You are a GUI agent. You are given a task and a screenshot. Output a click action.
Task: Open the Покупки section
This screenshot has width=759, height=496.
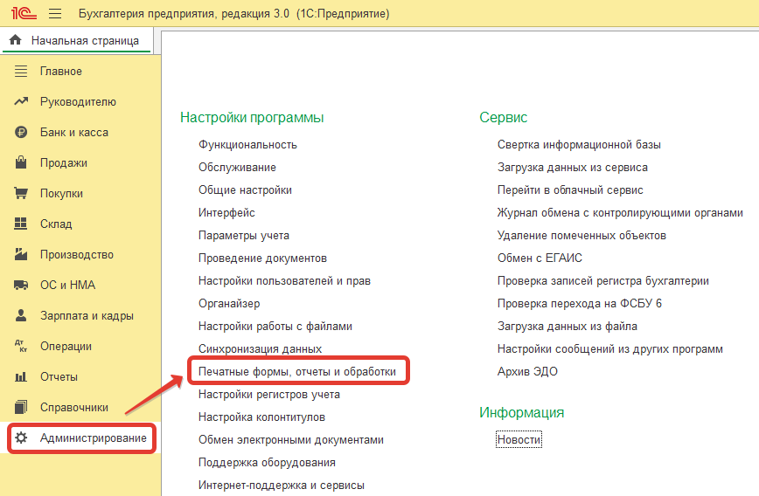61,193
